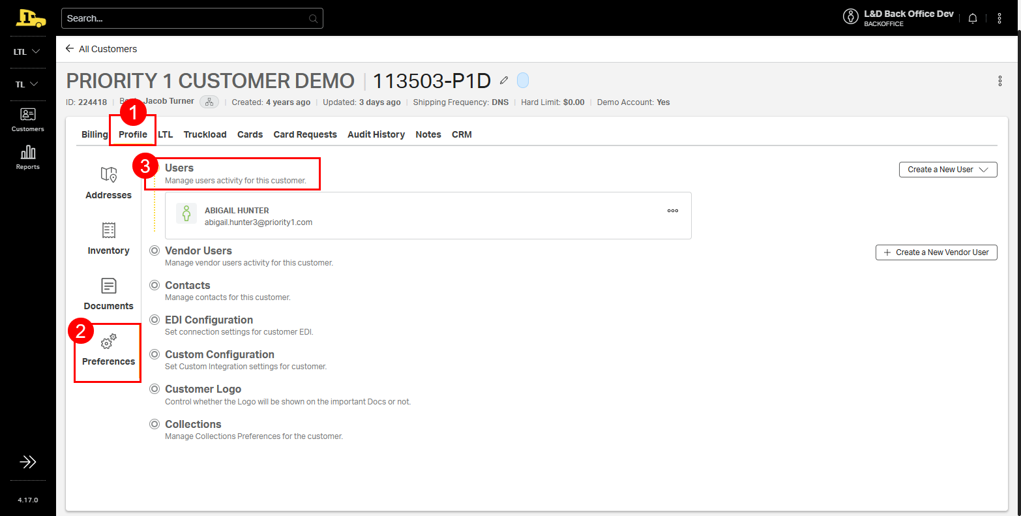
Task: Open the notifications bell
Action: (x=973, y=18)
